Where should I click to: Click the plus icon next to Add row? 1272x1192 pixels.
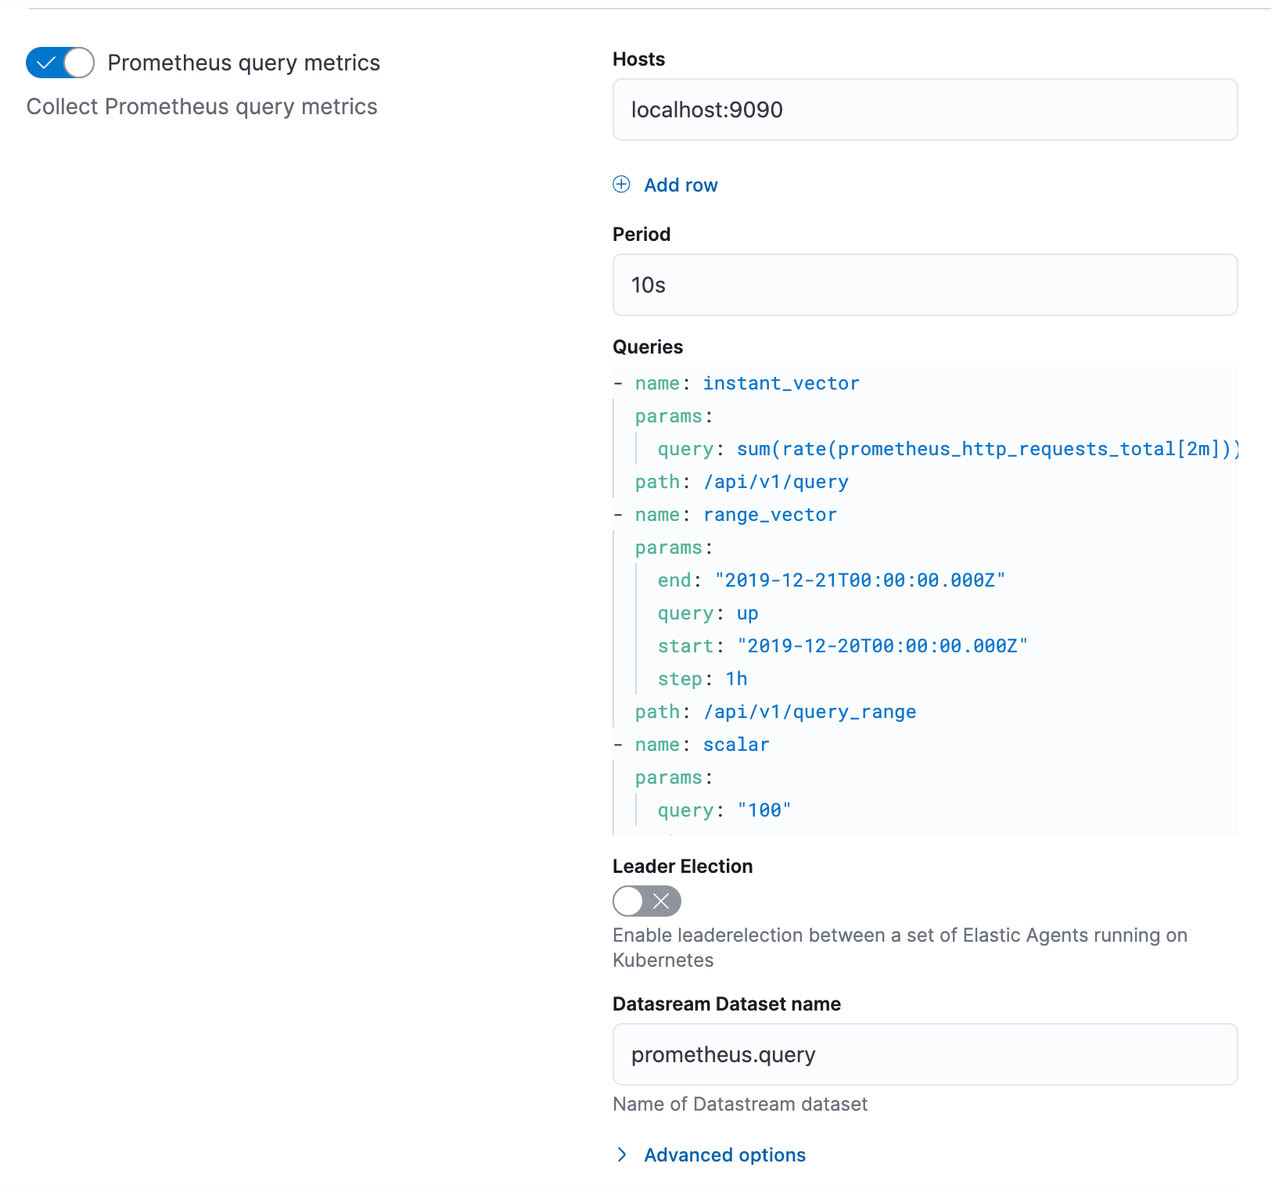(621, 185)
